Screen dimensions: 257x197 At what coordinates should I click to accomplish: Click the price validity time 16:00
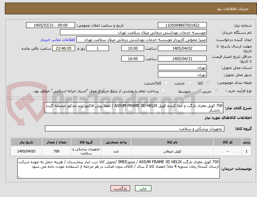click(133, 59)
